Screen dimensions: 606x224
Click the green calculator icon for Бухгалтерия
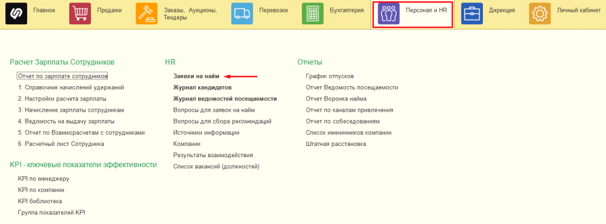312,14
